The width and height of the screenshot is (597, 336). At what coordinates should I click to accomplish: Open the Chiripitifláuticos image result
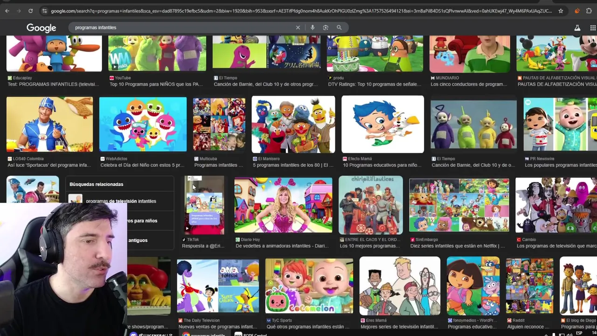(371, 205)
